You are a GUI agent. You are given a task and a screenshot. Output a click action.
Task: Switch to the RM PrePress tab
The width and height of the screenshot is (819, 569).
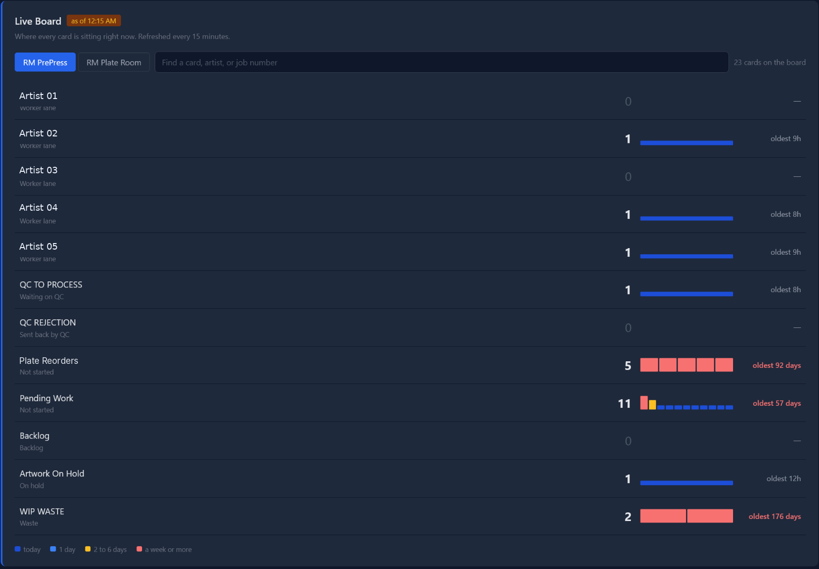point(45,62)
